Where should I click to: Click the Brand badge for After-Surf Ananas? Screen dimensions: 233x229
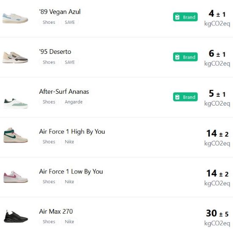[x=185, y=97]
